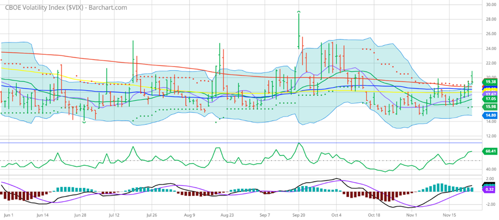Click the Nov 1 date label
The image size is (499, 220).
pos(411,214)
